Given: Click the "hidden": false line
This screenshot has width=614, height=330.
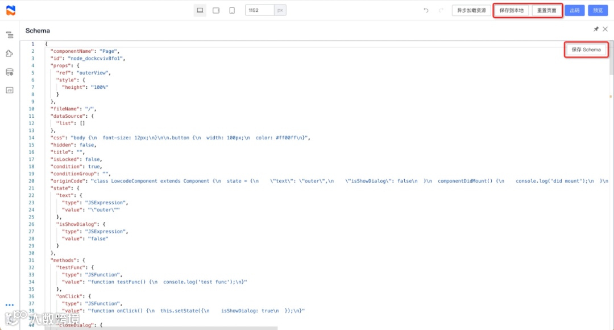Looking at the screenshot, I should pos(73,145).
